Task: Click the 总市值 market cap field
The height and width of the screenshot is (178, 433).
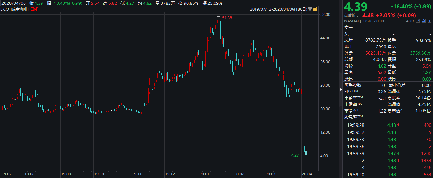Action: tap(409, 111)
